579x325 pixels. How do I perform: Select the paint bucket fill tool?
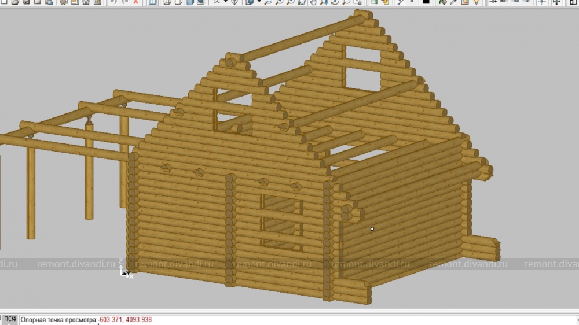(x=442, y=2)
